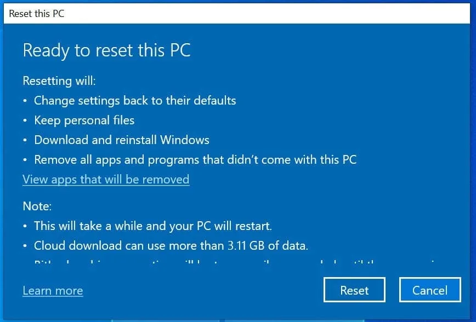Click the Learn more link
Viewport: 476px width, 322px height.
point(52,290)
